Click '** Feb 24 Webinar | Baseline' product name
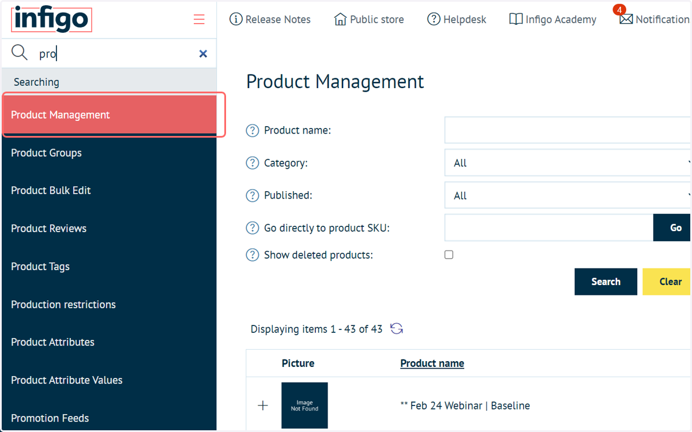 tap(465, 406)
